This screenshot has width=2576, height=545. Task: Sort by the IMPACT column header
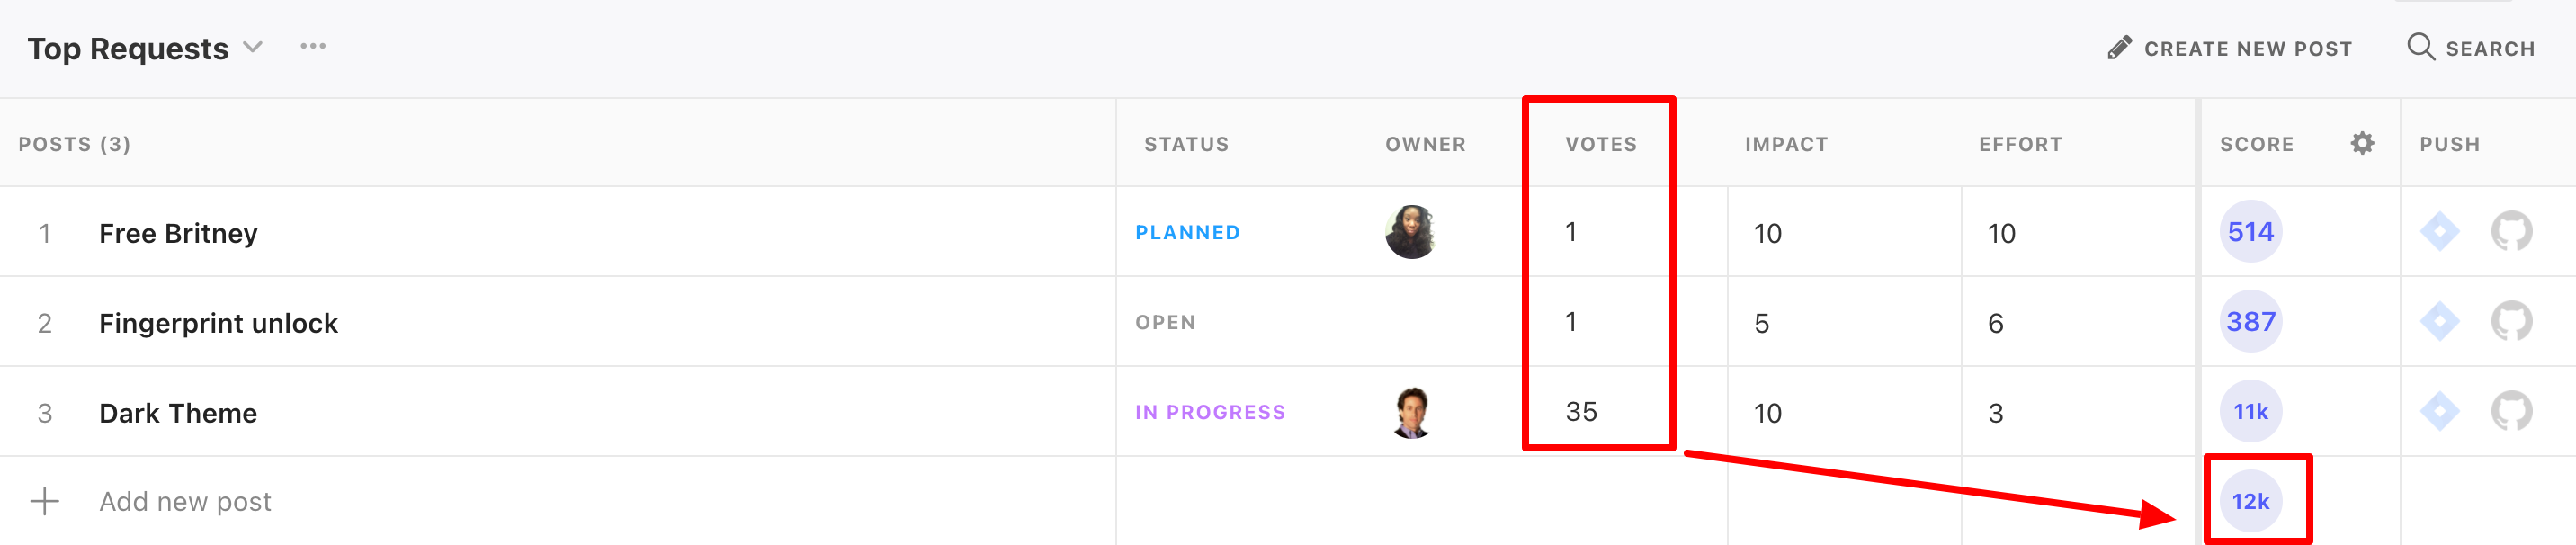[1786, 144]
